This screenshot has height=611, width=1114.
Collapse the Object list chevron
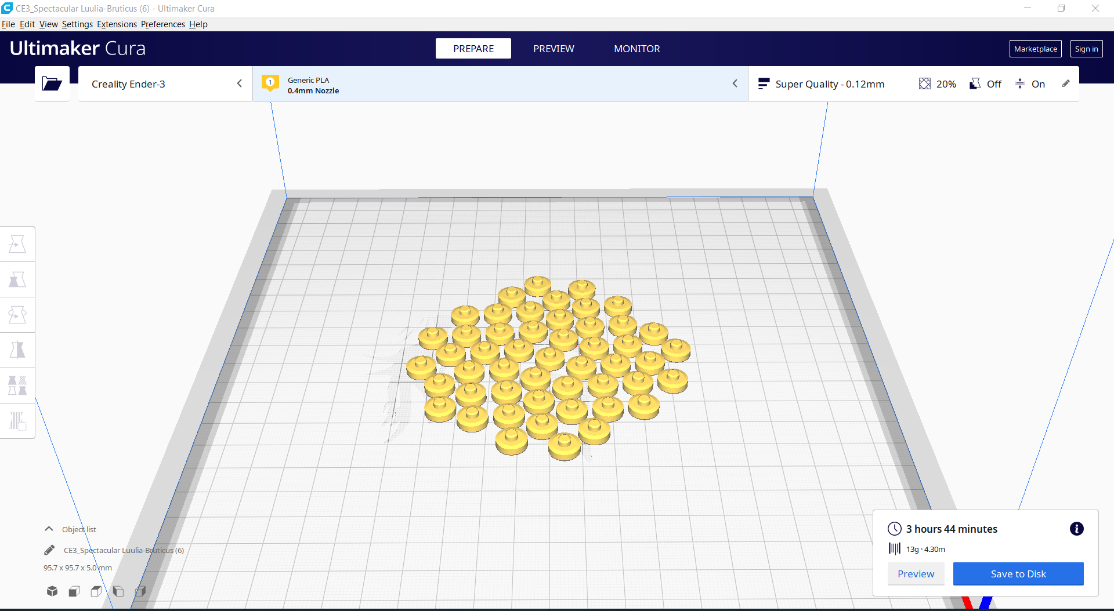(49, 529)
